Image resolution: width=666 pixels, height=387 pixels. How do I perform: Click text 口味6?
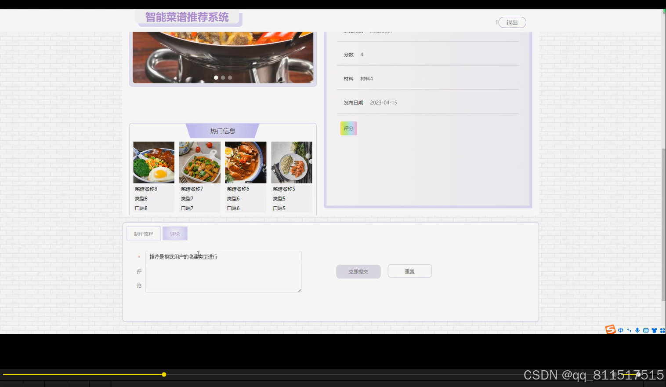[x=233, y=208]
